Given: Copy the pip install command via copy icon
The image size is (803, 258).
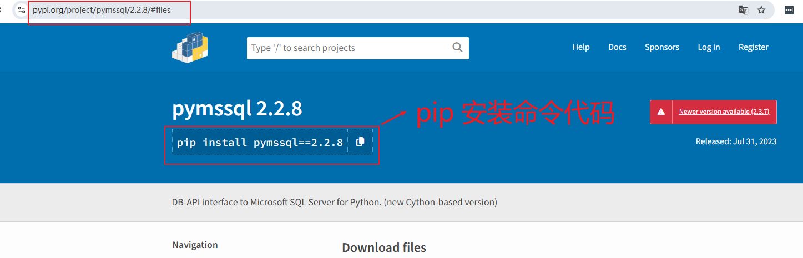Looking at the screenshot, I should coord(360,142).
